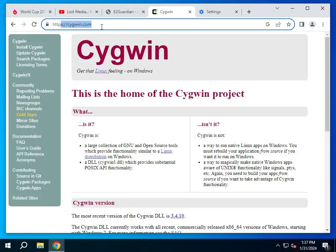This screenshot has width=336, height=252.
Task: Open the Gold Stars link
Action: [27, 115]
